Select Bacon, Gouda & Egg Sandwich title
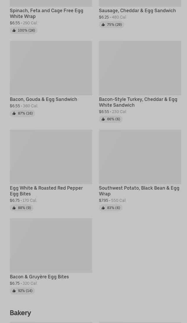Viewport: 187px width, 323px height. 44,99
